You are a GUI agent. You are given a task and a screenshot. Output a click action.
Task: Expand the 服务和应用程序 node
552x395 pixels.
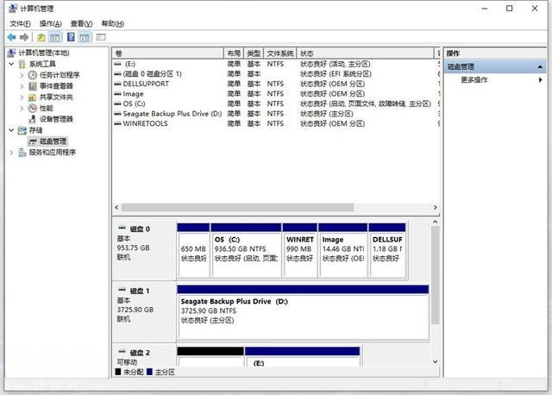tap(11, 153)
